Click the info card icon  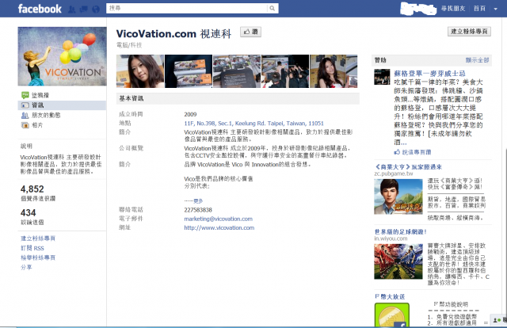coord(25,105)
